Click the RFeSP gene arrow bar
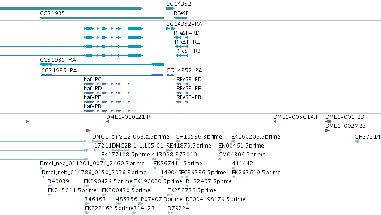Screen dimensions: 381x215 coord(180,18)
